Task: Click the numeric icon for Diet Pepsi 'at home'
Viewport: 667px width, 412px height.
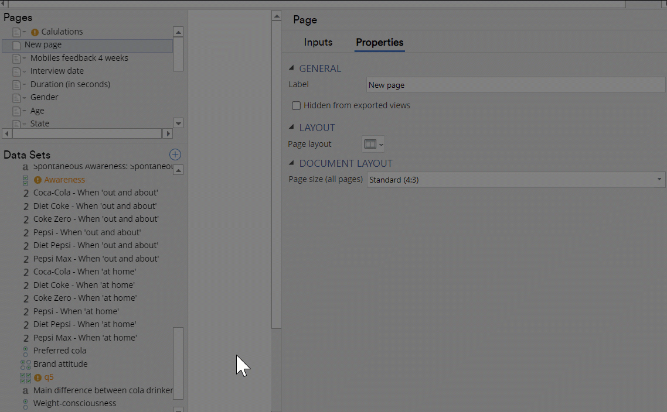Action: 26,325
